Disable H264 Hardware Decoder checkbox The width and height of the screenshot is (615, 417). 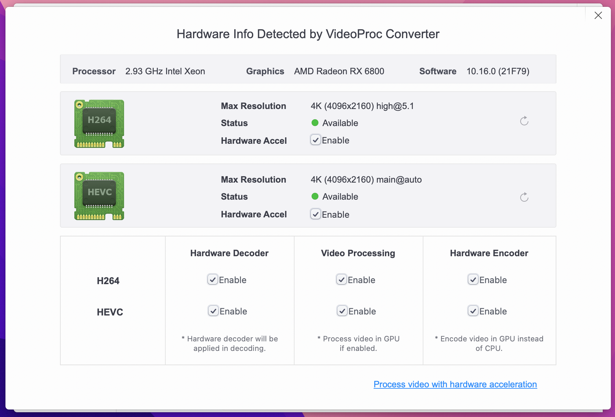click(213, 280)
